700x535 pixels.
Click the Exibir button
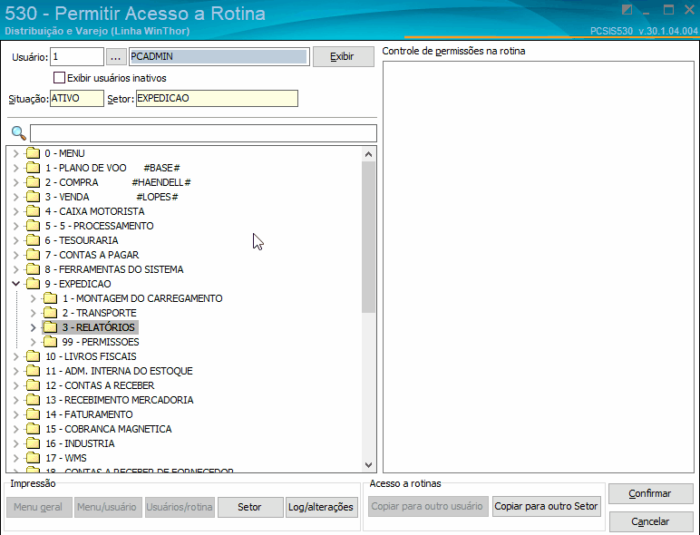[x=344, y=57]
